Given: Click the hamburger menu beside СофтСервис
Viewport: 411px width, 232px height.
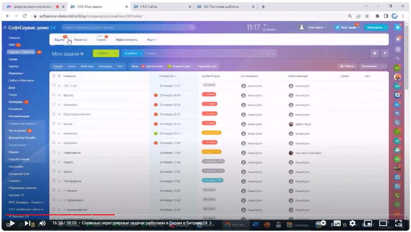Looking at the screenshot, I should tap(5, 28).
